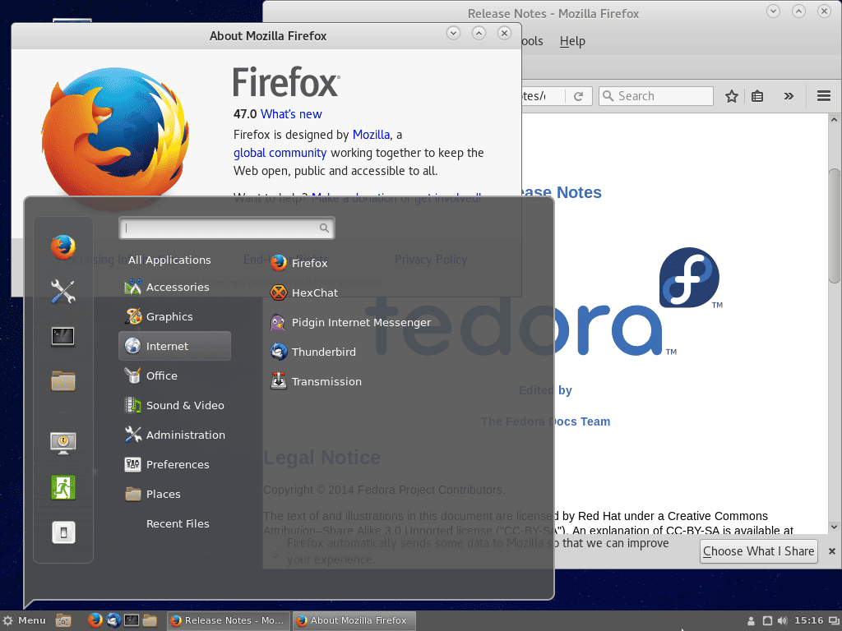Open the Office category
This screenshot has height=631, width=842.
tap(175, 375)
